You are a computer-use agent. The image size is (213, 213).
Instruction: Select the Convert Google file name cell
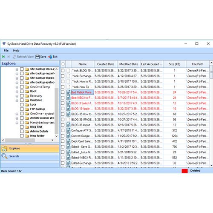82,136
